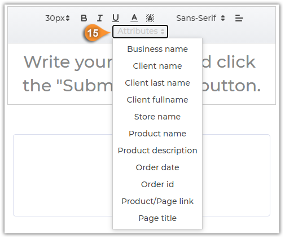
Task: Toggle bold formatting
Action: pyautogui.click(x=84, y=18)
